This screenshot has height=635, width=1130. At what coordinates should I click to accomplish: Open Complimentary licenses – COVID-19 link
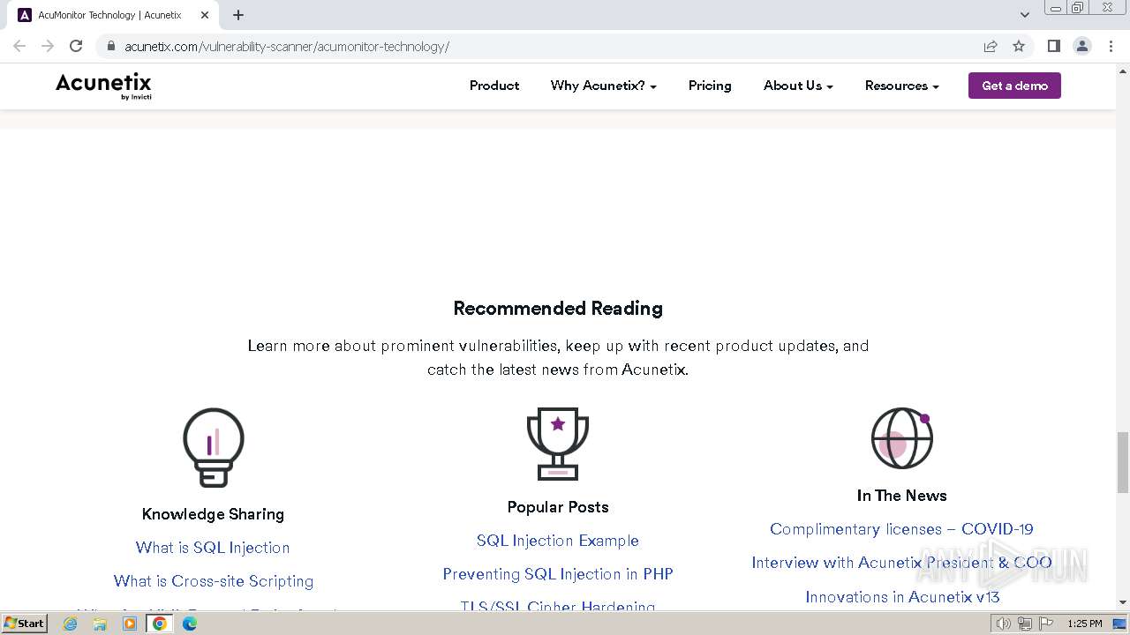click(901, 529)
